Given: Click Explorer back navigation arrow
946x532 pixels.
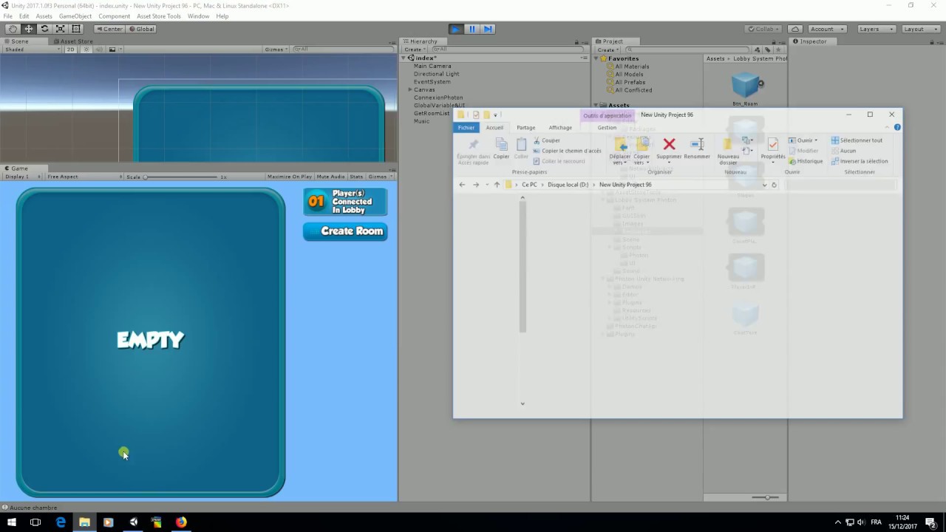Looking at the screenshot, I should [x=462, y=185].
